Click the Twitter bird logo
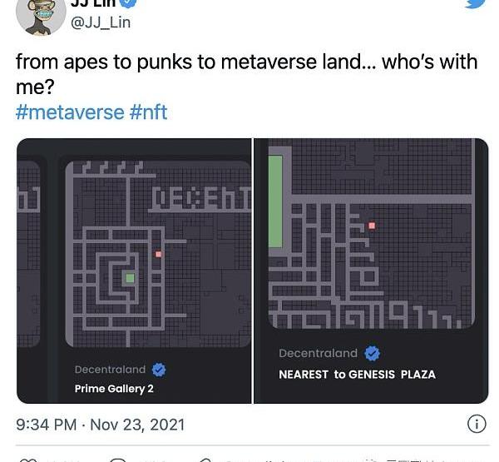 (475, 3)
